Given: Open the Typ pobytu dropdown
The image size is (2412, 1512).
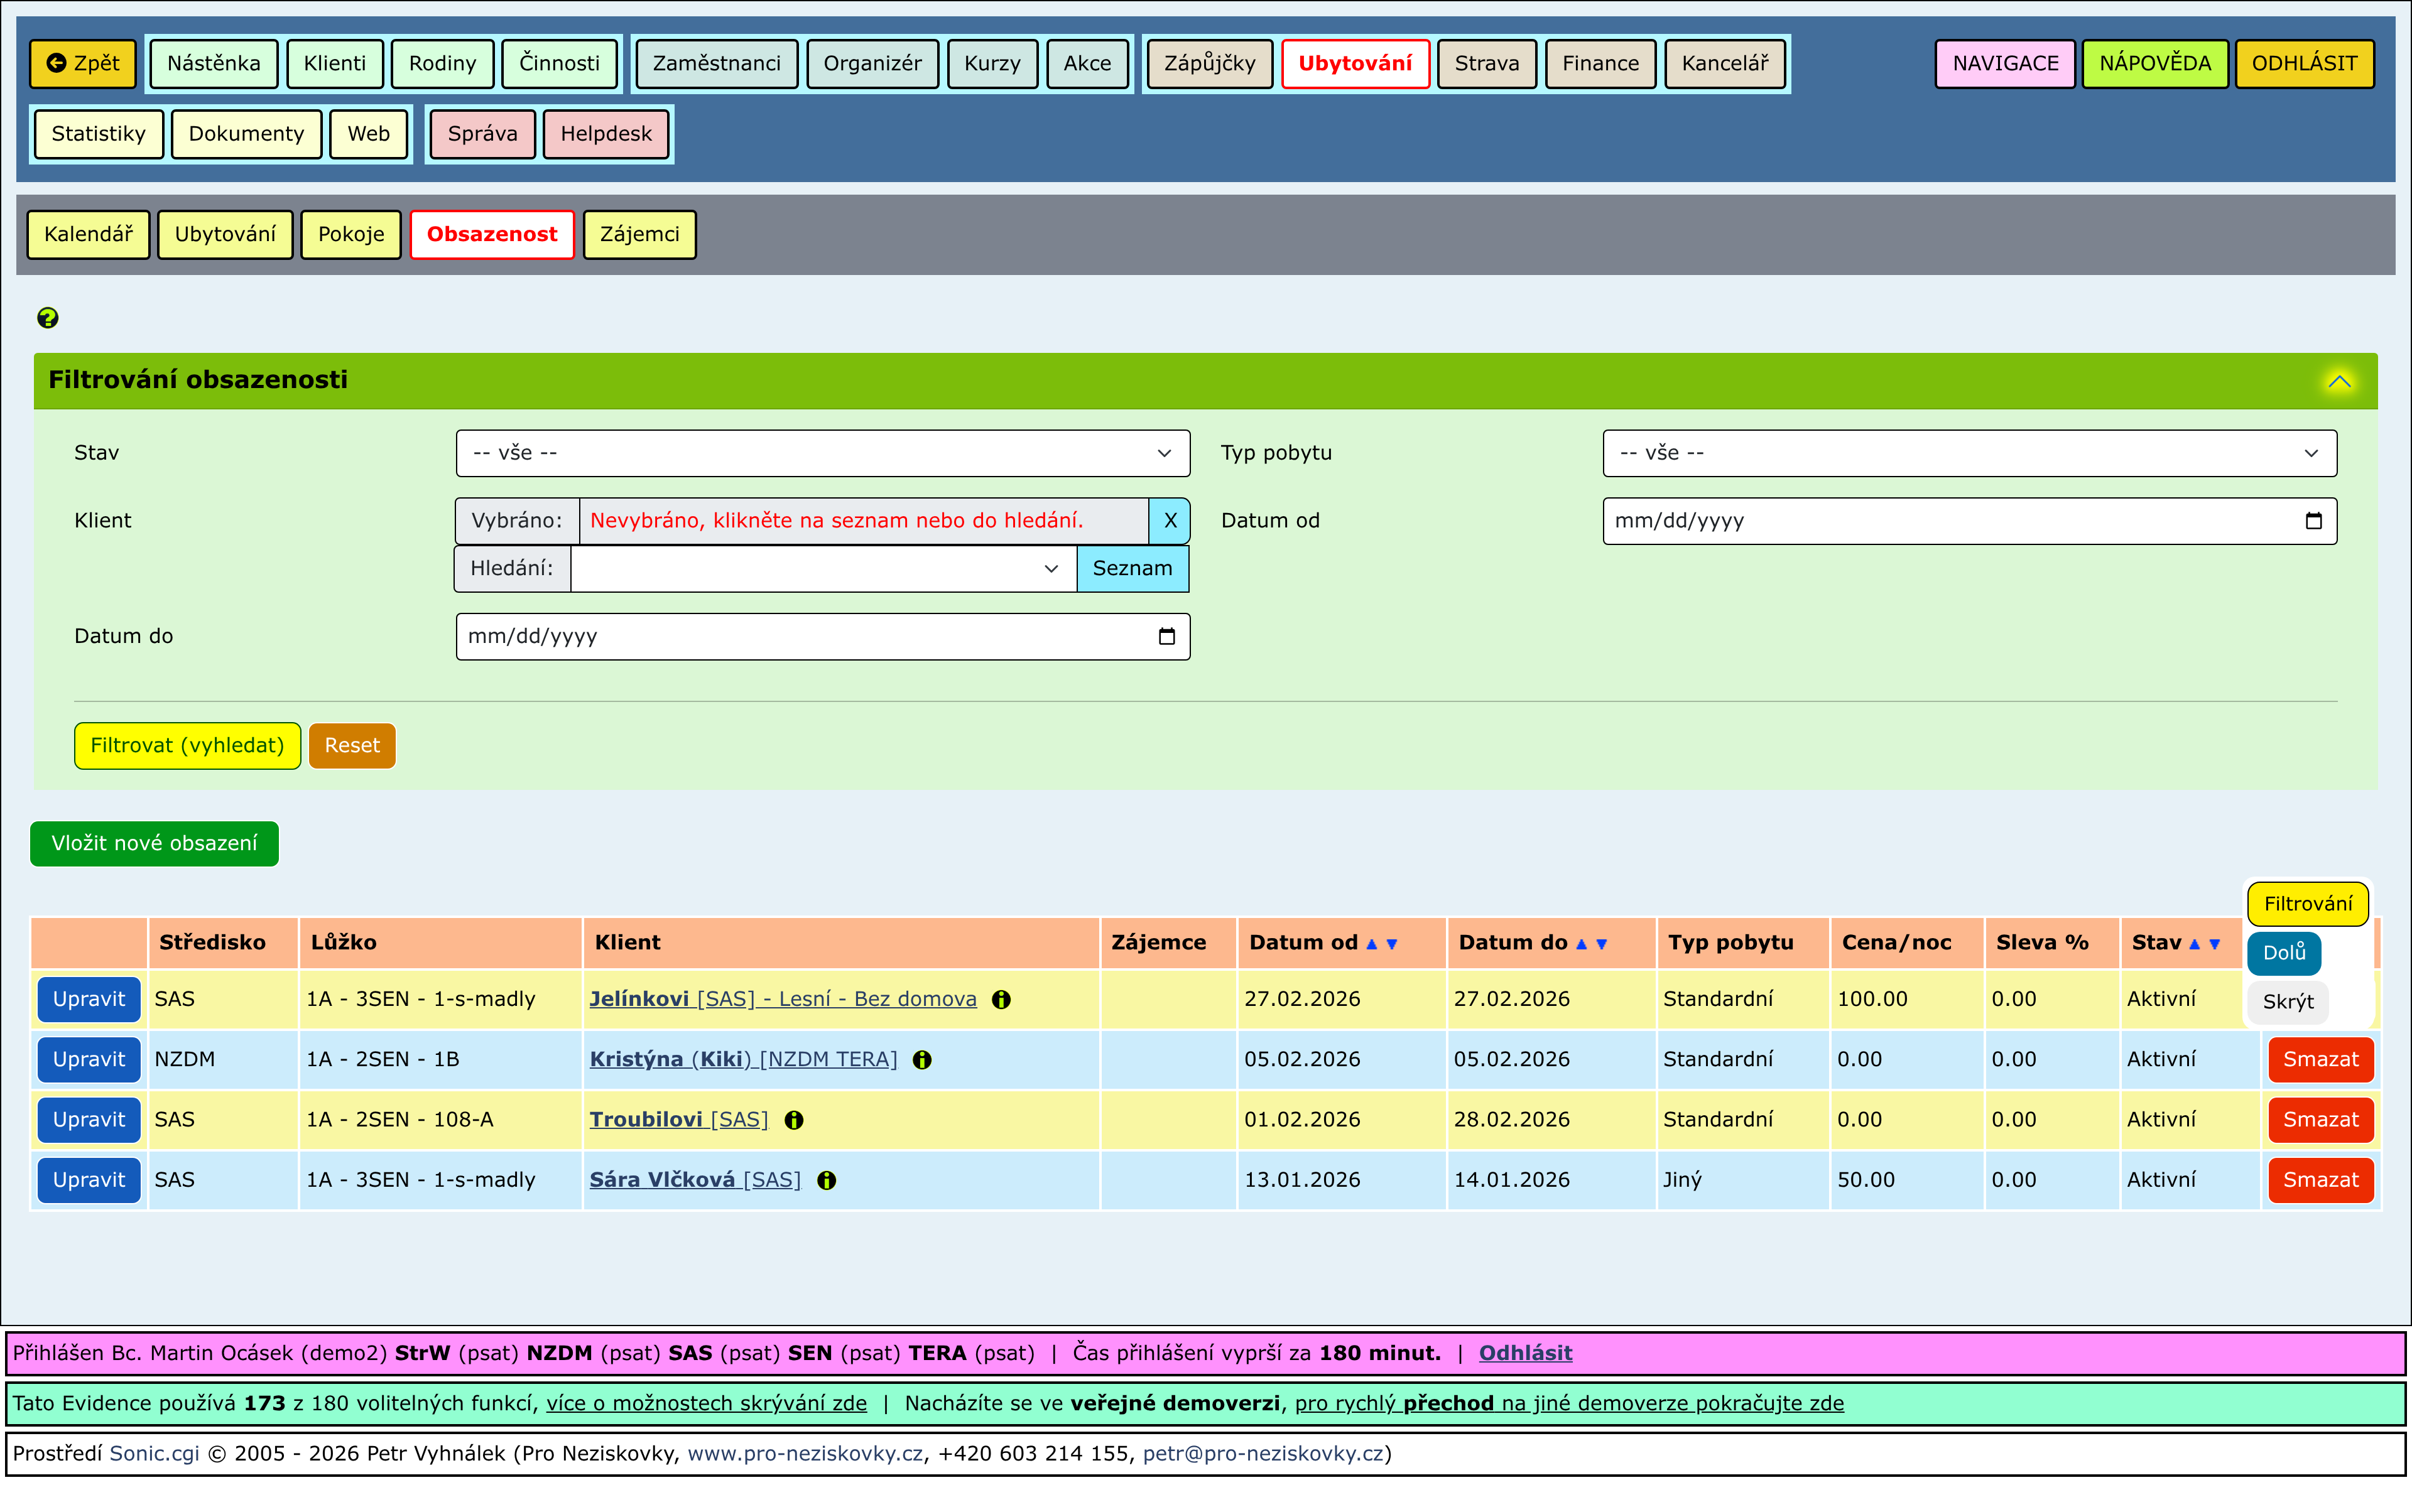Looking at the screenshot, I should (1969, 453).
